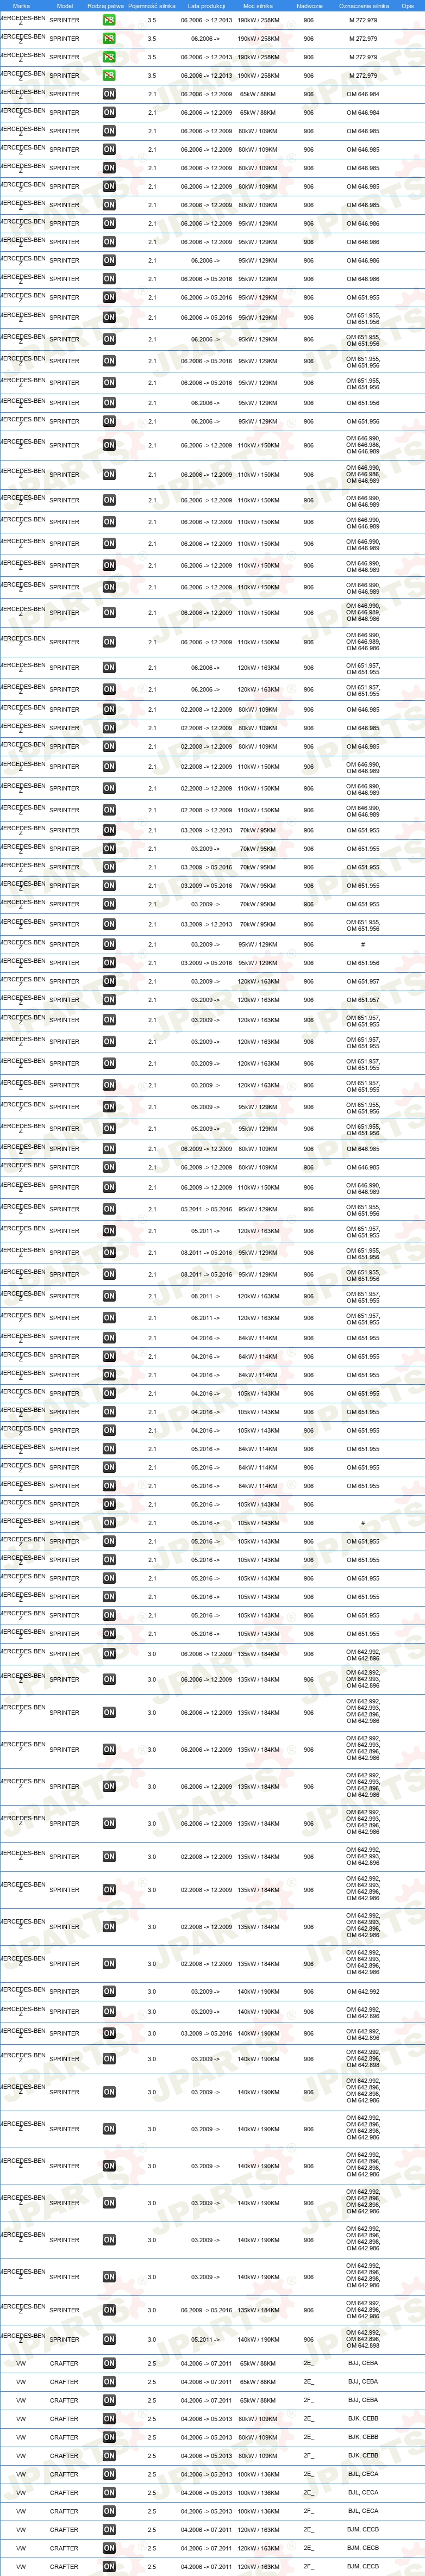Click ON icon in 06.2009 -> 12.2009 110kW / 150KM row
Image resolution: width=425 pixels, height=2576 pixels.
pos(109,1187)
